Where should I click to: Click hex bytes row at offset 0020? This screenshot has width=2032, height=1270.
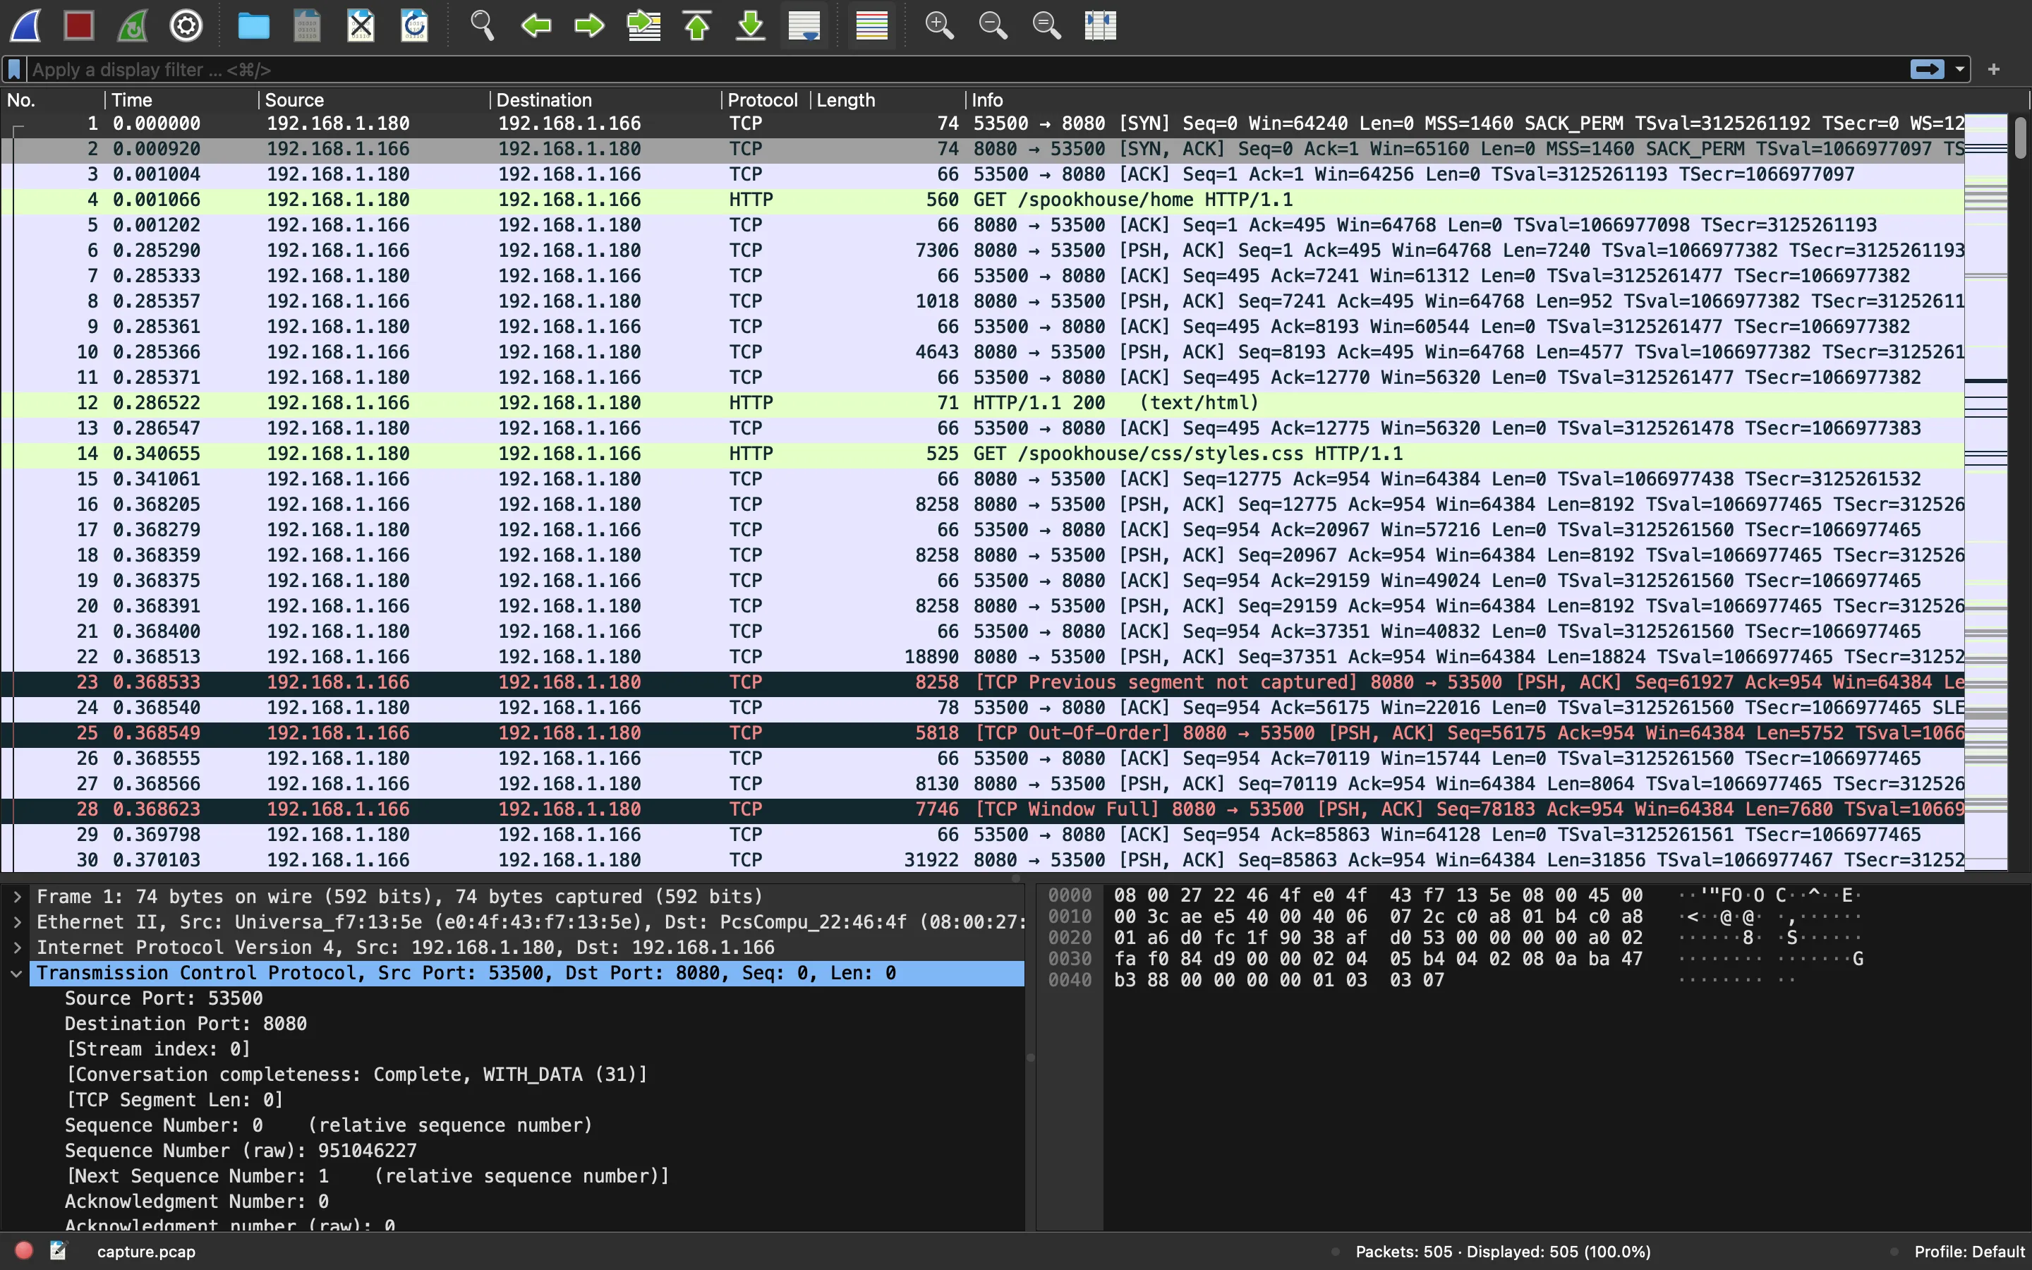click(x=1377, y=938)
